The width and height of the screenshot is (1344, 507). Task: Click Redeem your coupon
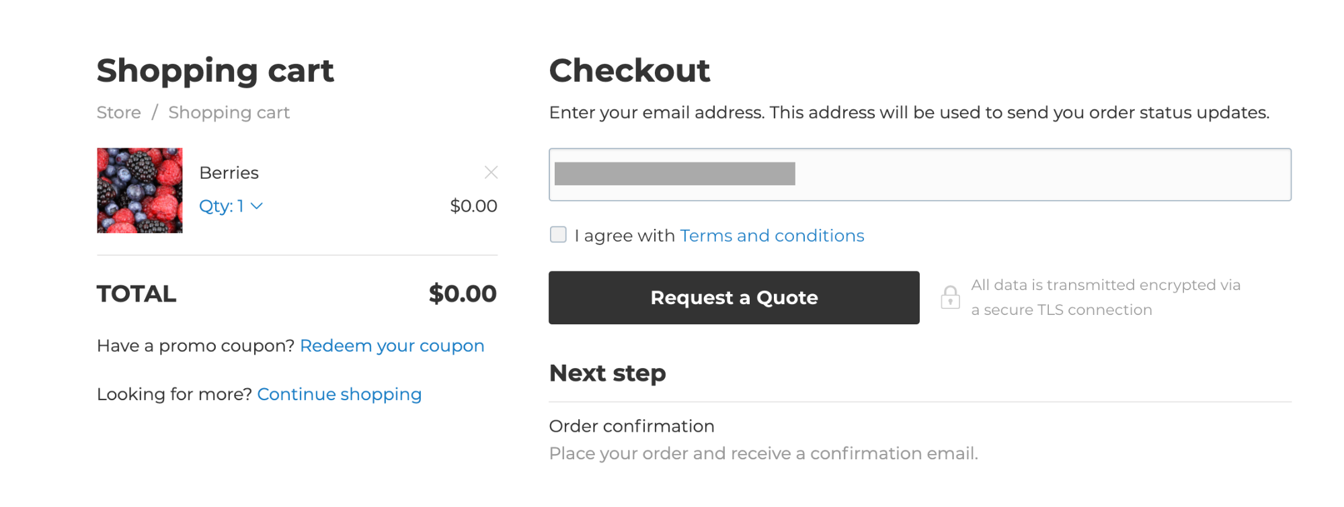[391, 345]
